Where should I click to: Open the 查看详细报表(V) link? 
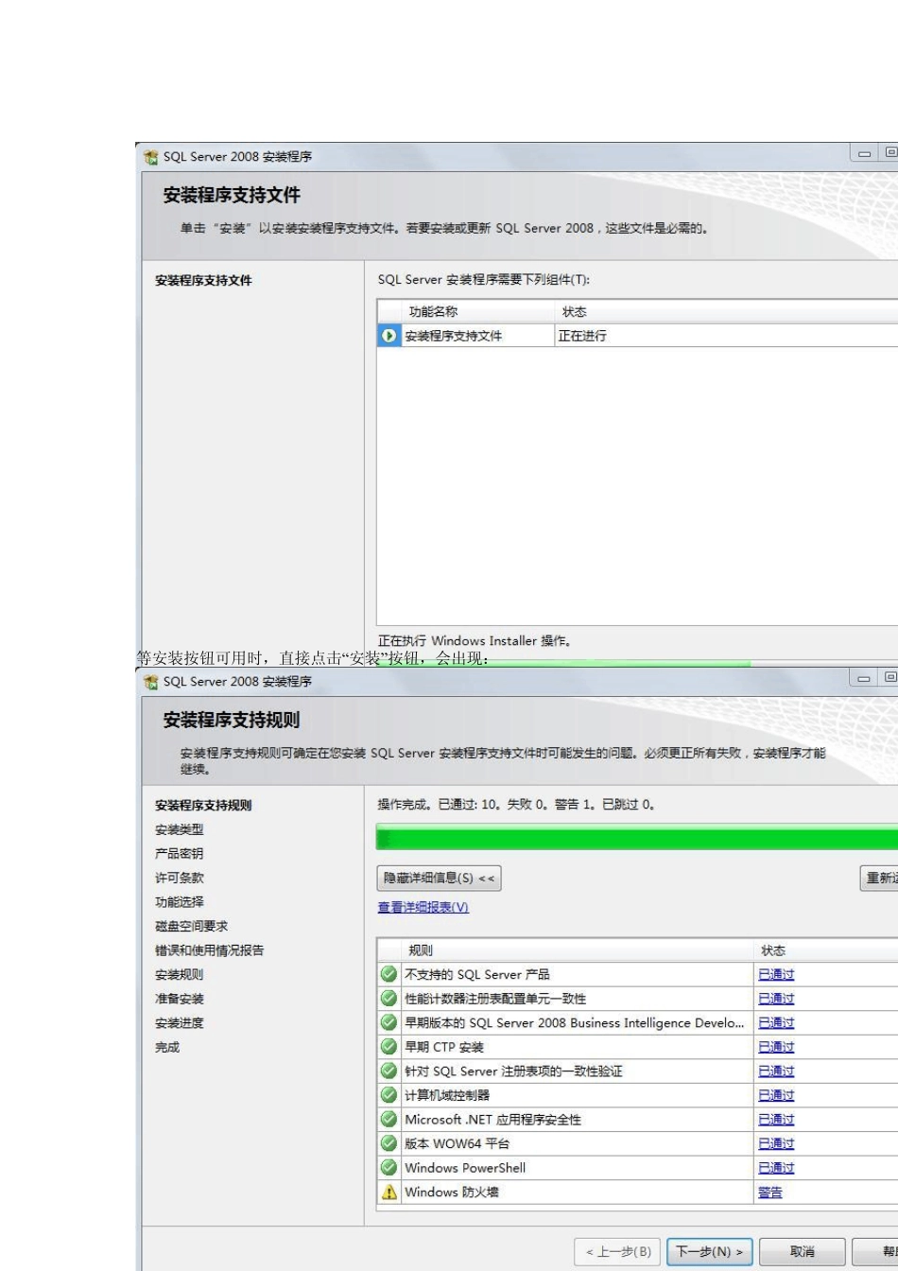tap(423, 908)
